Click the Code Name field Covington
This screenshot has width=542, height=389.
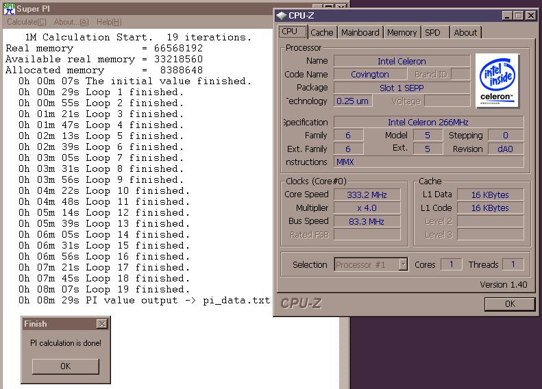tap(370, 74)
